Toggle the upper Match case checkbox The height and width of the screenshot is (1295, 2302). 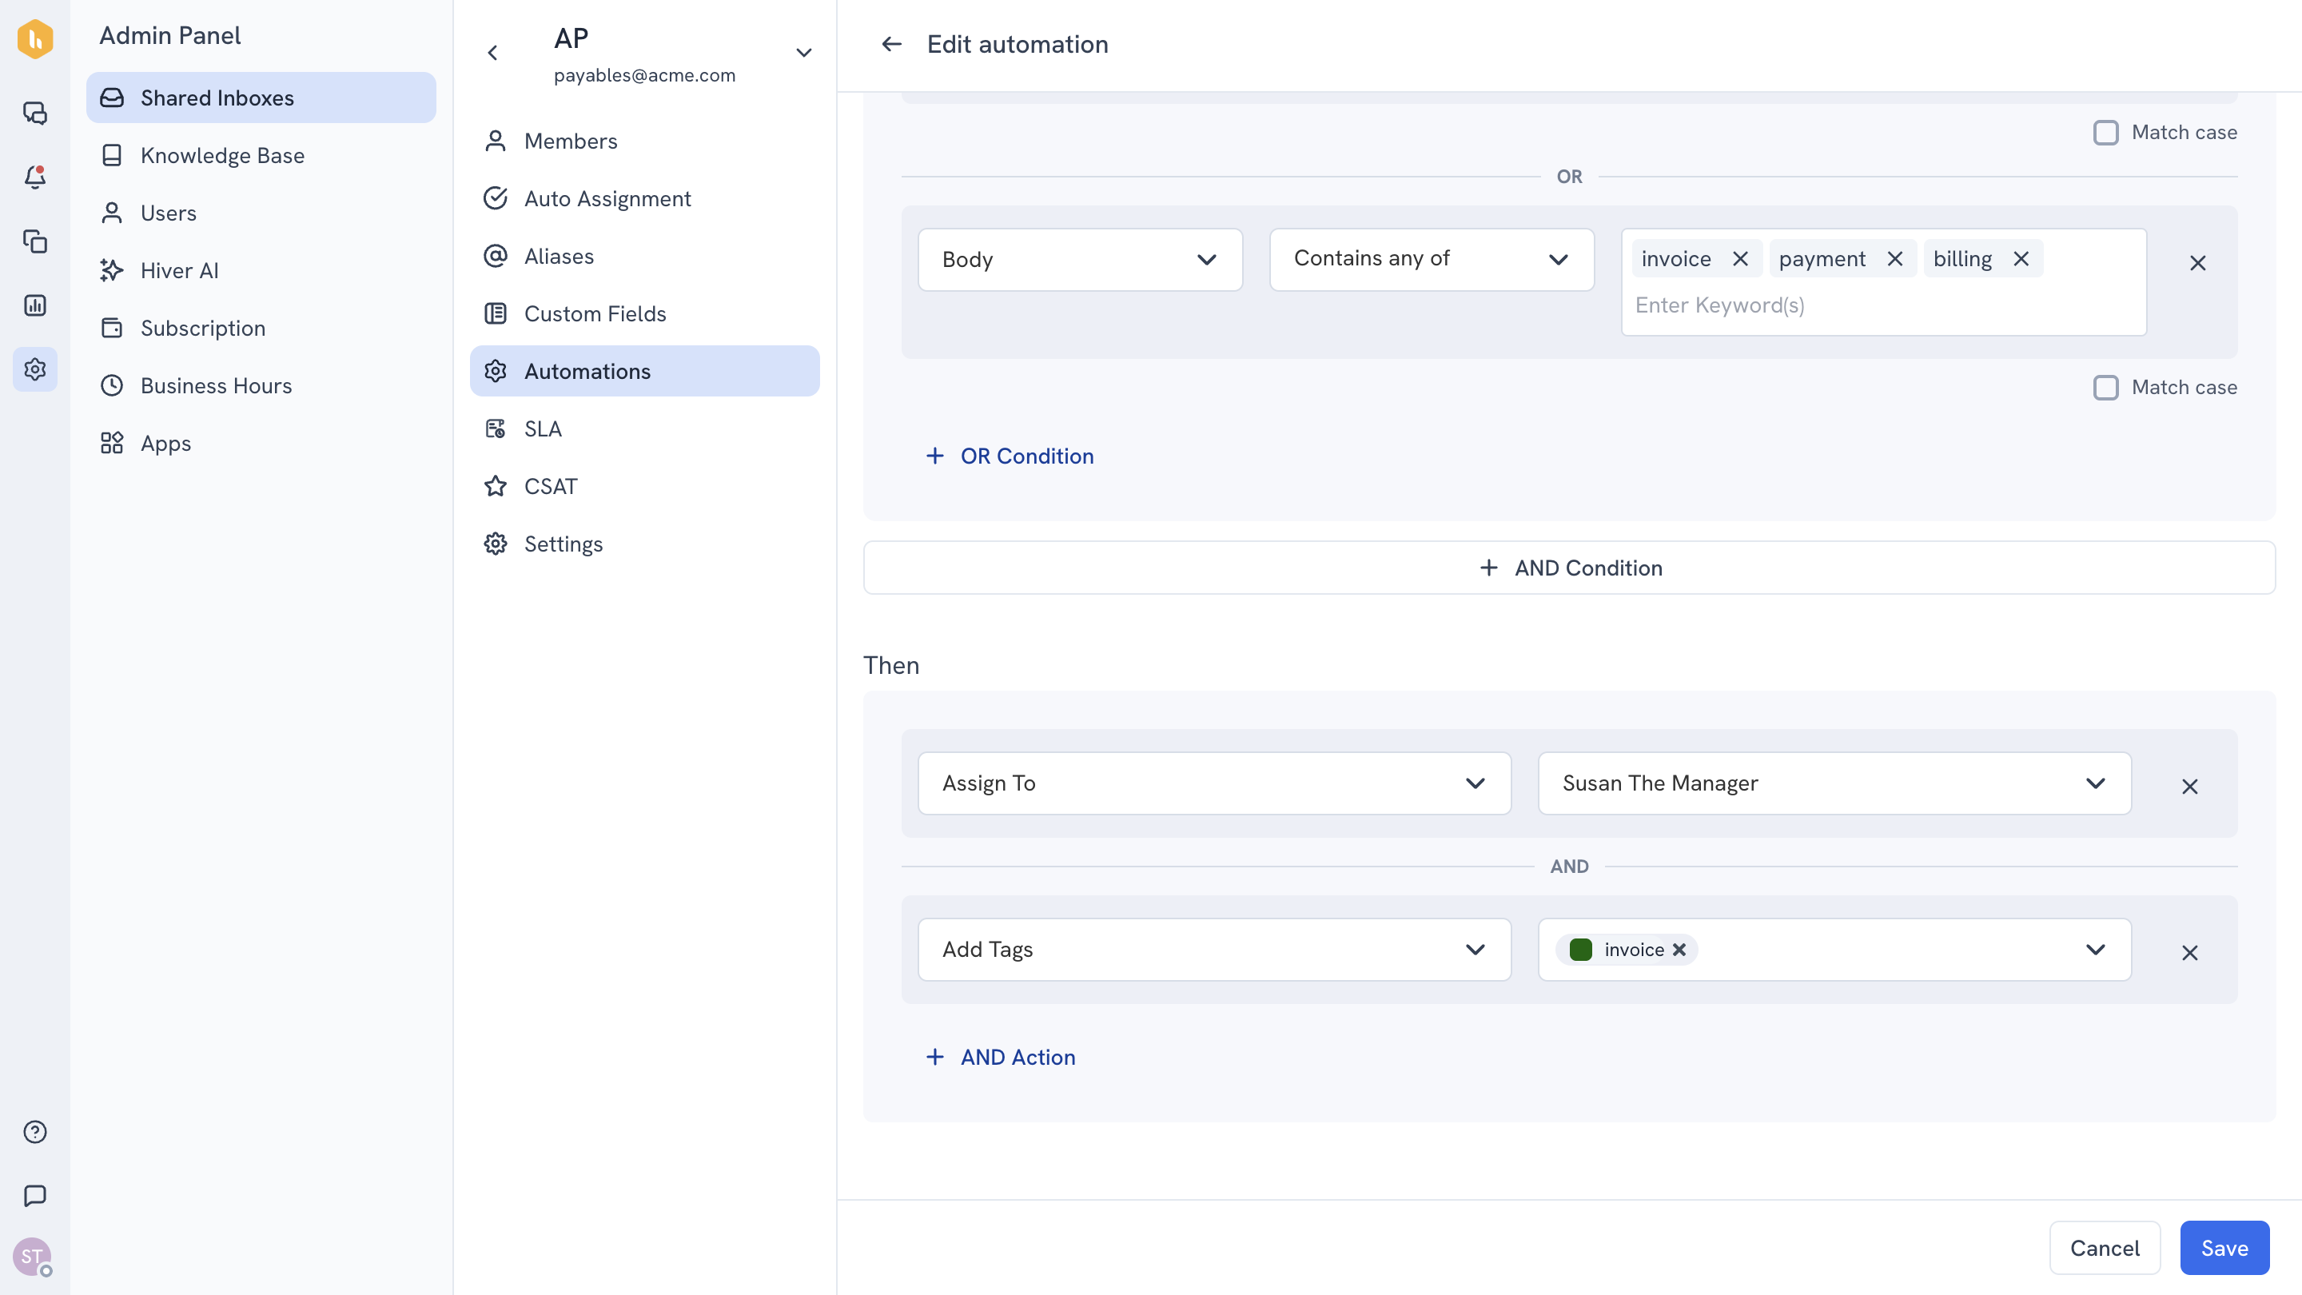click(2105, 132)
